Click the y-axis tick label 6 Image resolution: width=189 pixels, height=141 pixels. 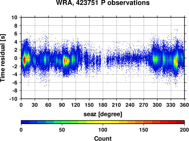point(16,34)
